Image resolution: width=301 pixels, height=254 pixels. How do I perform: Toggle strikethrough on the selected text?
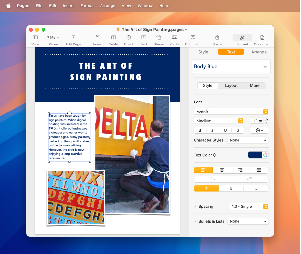[238, 130]
